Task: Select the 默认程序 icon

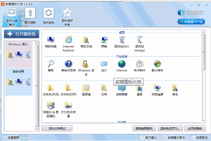Action: [x=157, y=66]
